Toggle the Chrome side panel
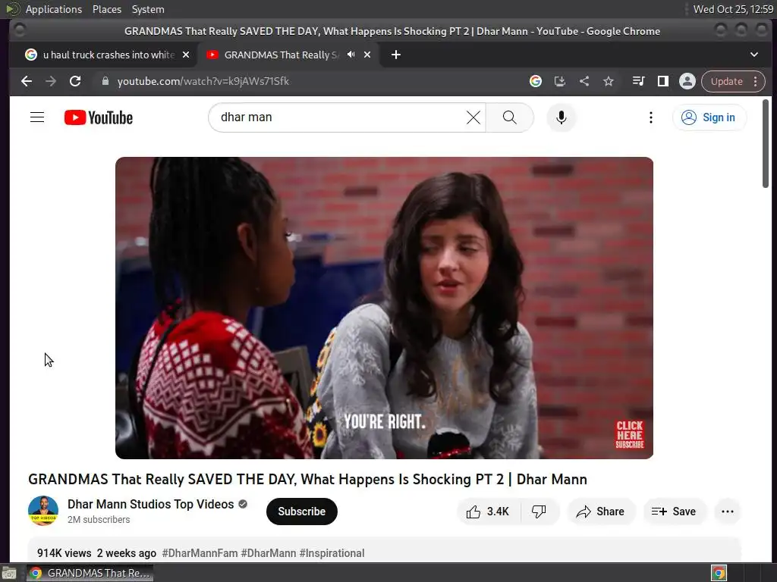 [663, 81]
